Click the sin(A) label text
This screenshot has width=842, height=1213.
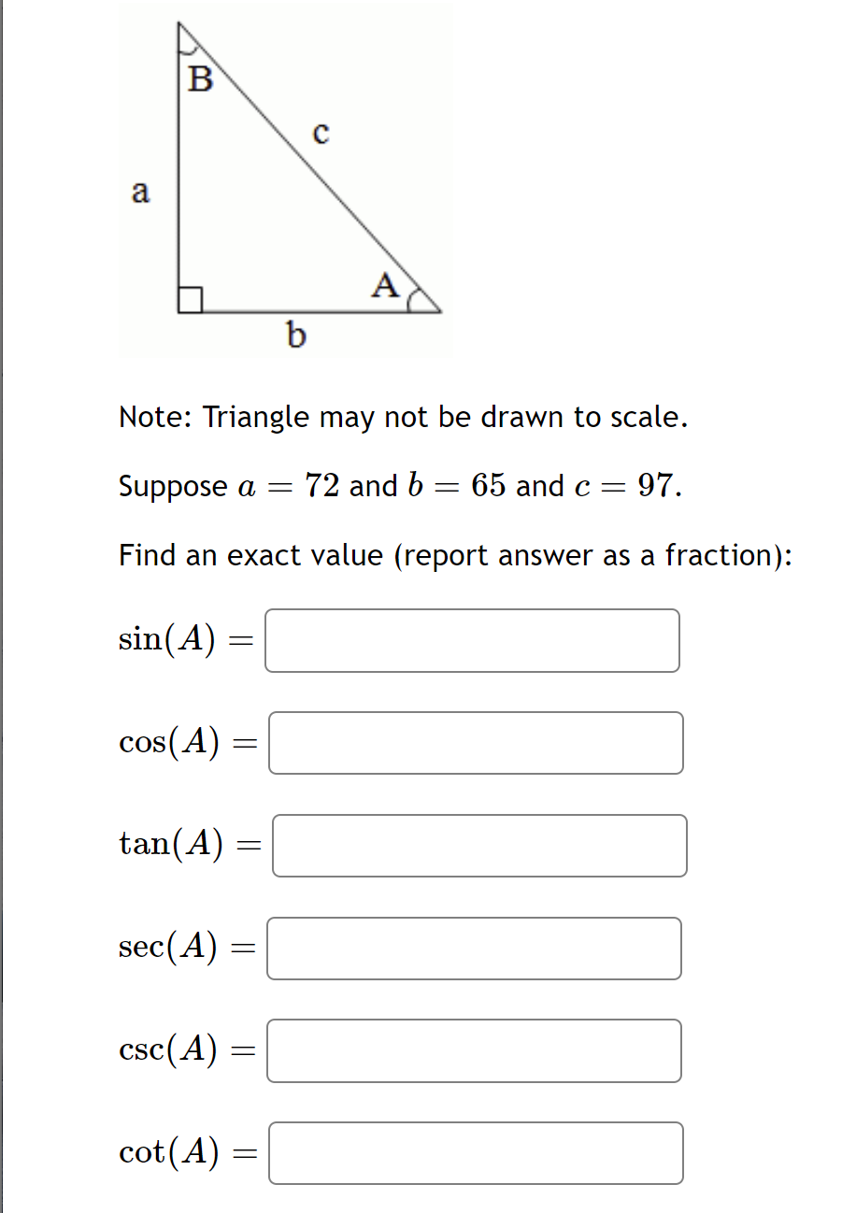pyautogui.click(x=183, y=640)
